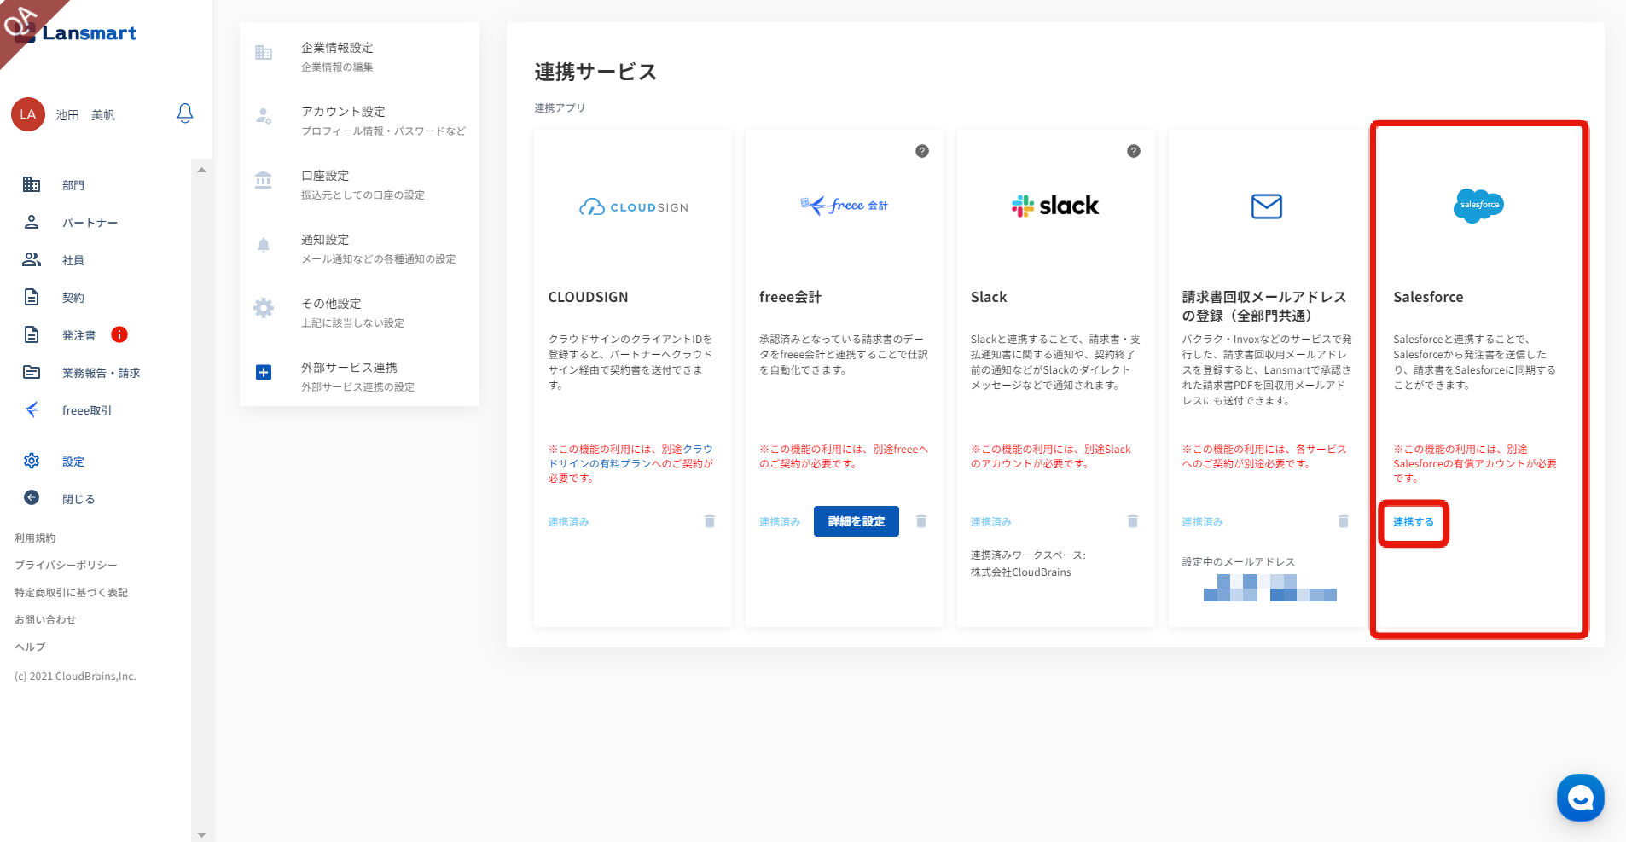Open the お問い合わせ link
1626x842 pixels.
(x=45, y=620)
